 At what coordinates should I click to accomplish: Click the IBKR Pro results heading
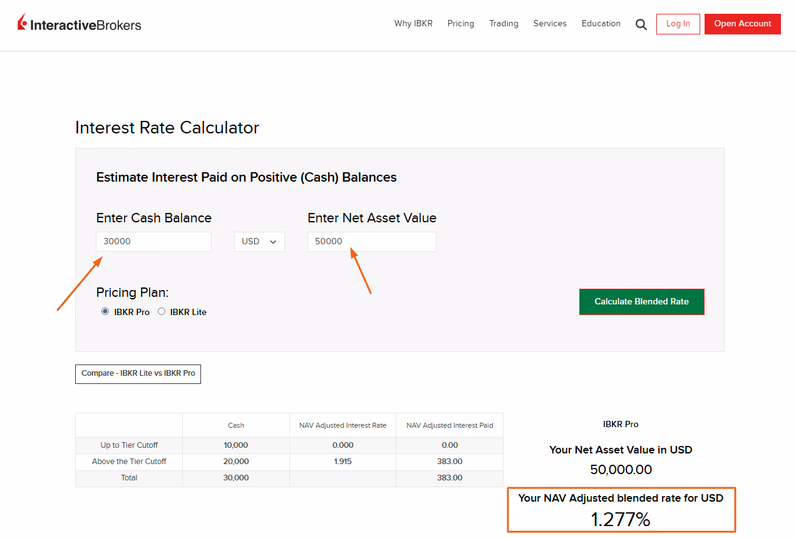(621, 424)
